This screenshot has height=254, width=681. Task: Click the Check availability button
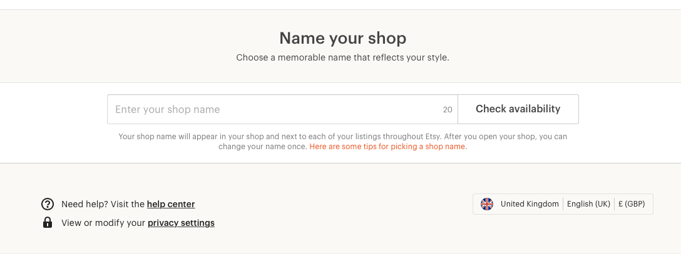pos(518,109)
